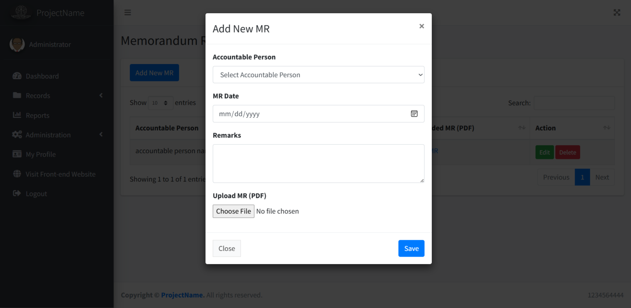This screenshot has height=308, width=631.
Task: Change the Show entries count stepper
Action: point(166,103)
